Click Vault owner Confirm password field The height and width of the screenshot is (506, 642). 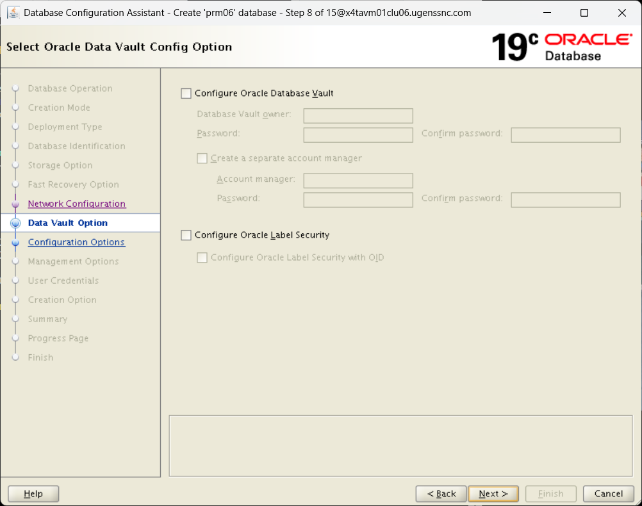(x=566, y=135)
